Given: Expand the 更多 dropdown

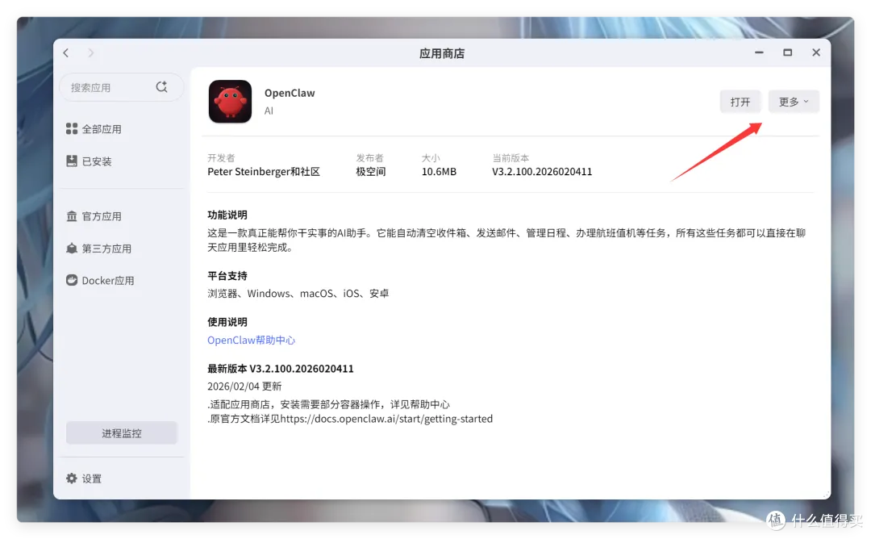Looking at the screenshot, I should click(x=794, y=102).
